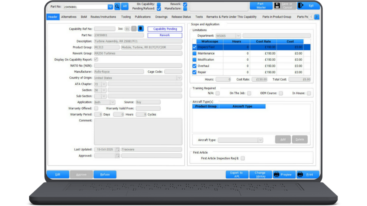
Task: Open the Last Updated calendar picker
Action: click(x=118, y=150)
